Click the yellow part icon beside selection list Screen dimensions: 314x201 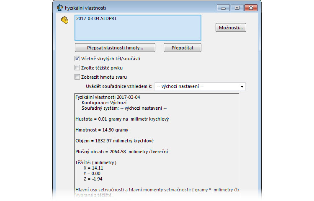[64, 20]
